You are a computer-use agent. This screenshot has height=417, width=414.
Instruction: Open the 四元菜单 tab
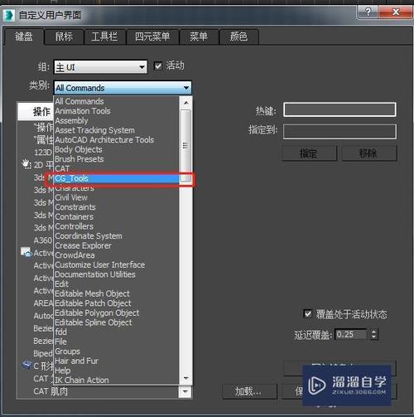pos(152,36)
